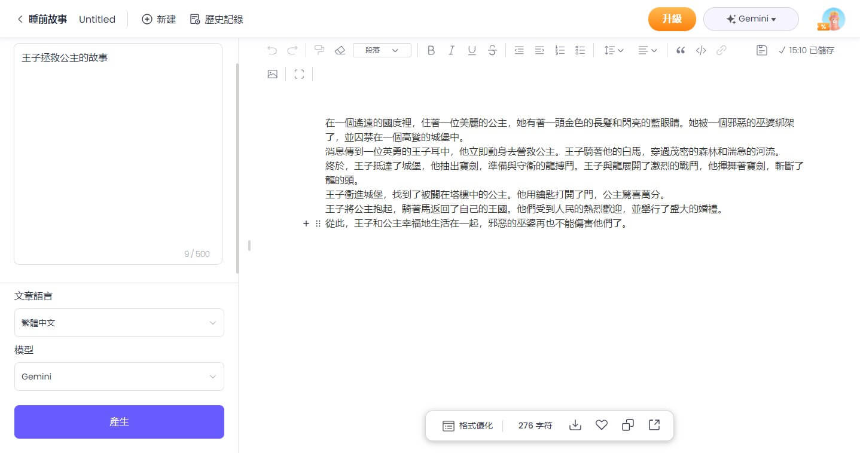Click 格式優化 format optimization
The height and width of the screenshot is (453, 860).
468,426
